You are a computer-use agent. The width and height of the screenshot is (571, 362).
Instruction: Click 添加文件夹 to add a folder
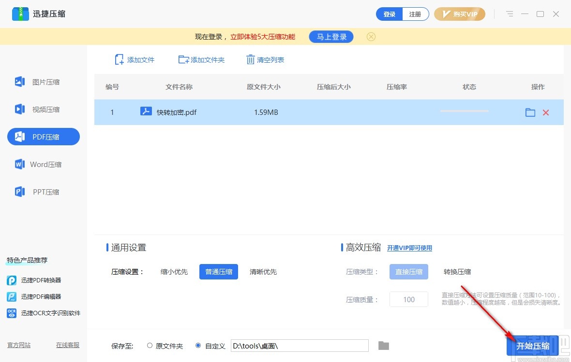coord(201,59)
